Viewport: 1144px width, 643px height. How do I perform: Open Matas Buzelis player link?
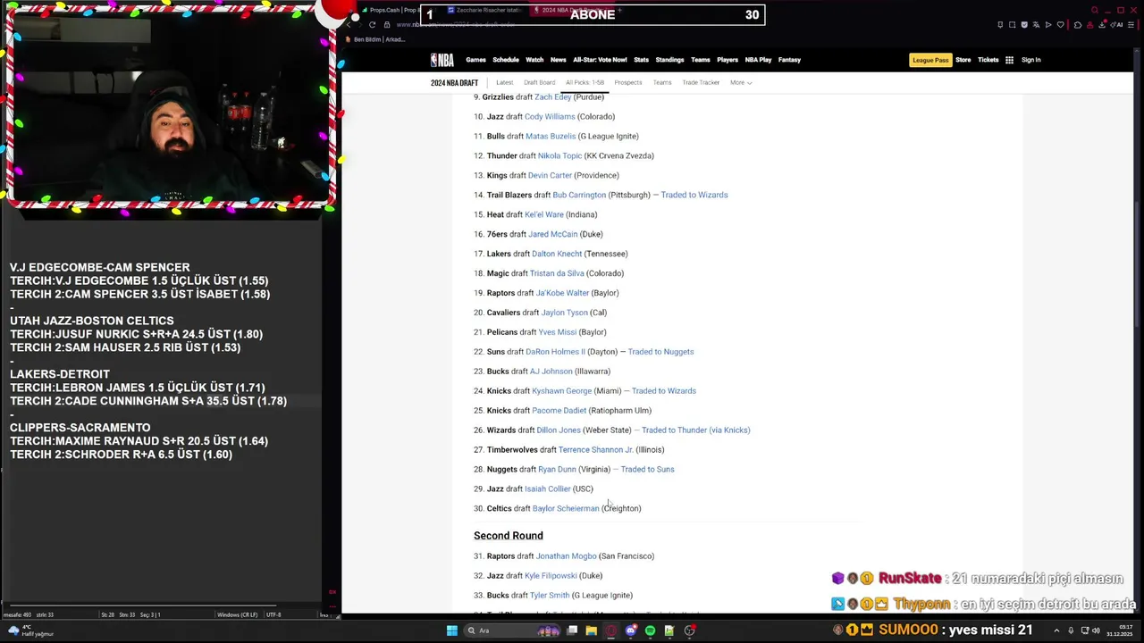[551, 136]
